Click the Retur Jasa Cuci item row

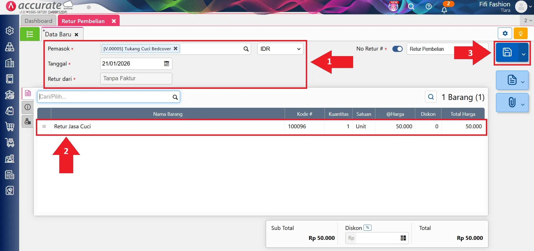[x=167, y=127]
